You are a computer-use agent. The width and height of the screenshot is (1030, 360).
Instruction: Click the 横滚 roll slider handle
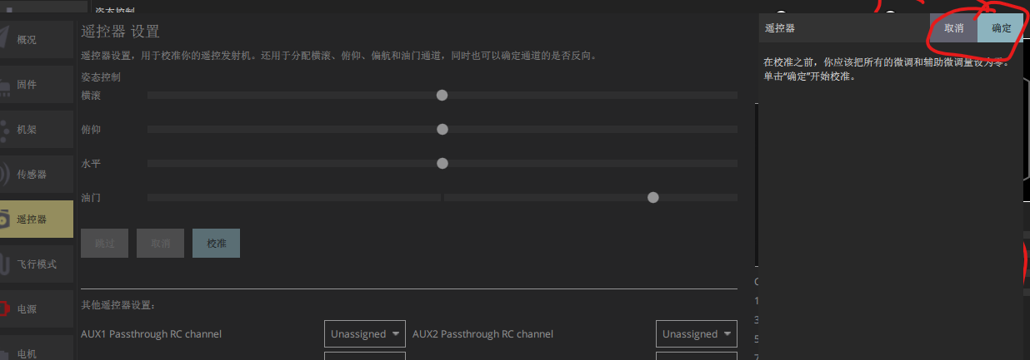pyautogui.click(x=442, y=96)
